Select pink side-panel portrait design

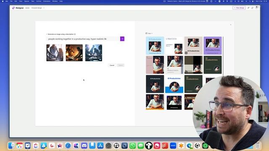tap(155, 65)
